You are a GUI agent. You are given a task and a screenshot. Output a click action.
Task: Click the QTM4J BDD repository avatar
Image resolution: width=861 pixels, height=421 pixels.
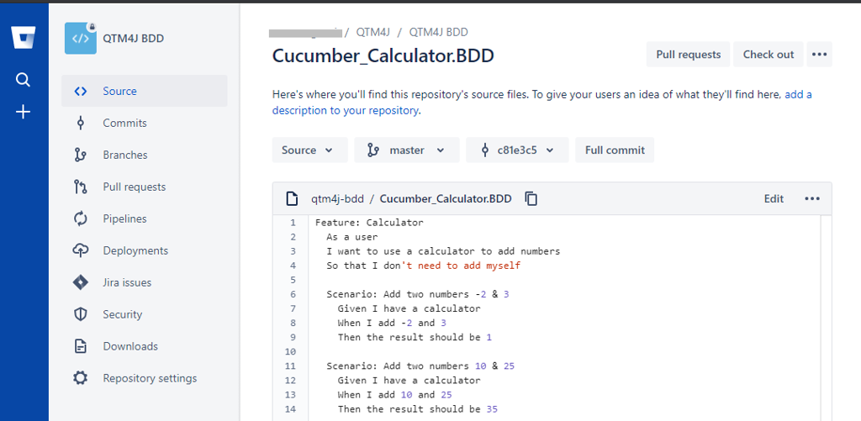coord(81,39)
